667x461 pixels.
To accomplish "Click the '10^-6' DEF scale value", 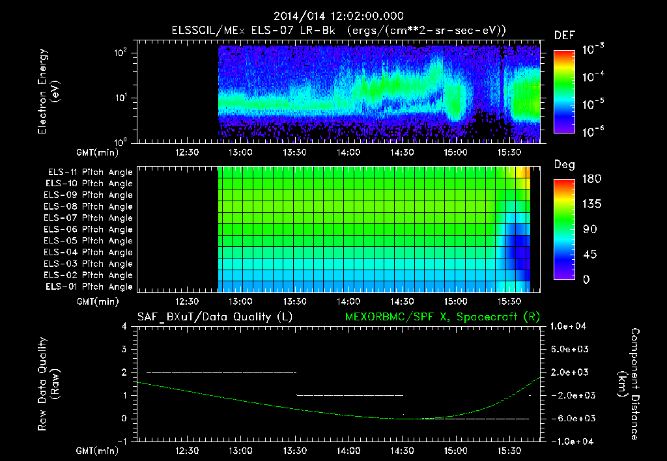I will point(593,131).
